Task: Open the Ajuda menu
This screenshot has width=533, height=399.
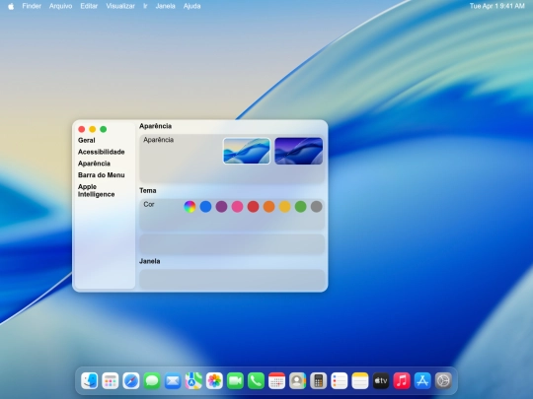Action: [x=192, y=6]
